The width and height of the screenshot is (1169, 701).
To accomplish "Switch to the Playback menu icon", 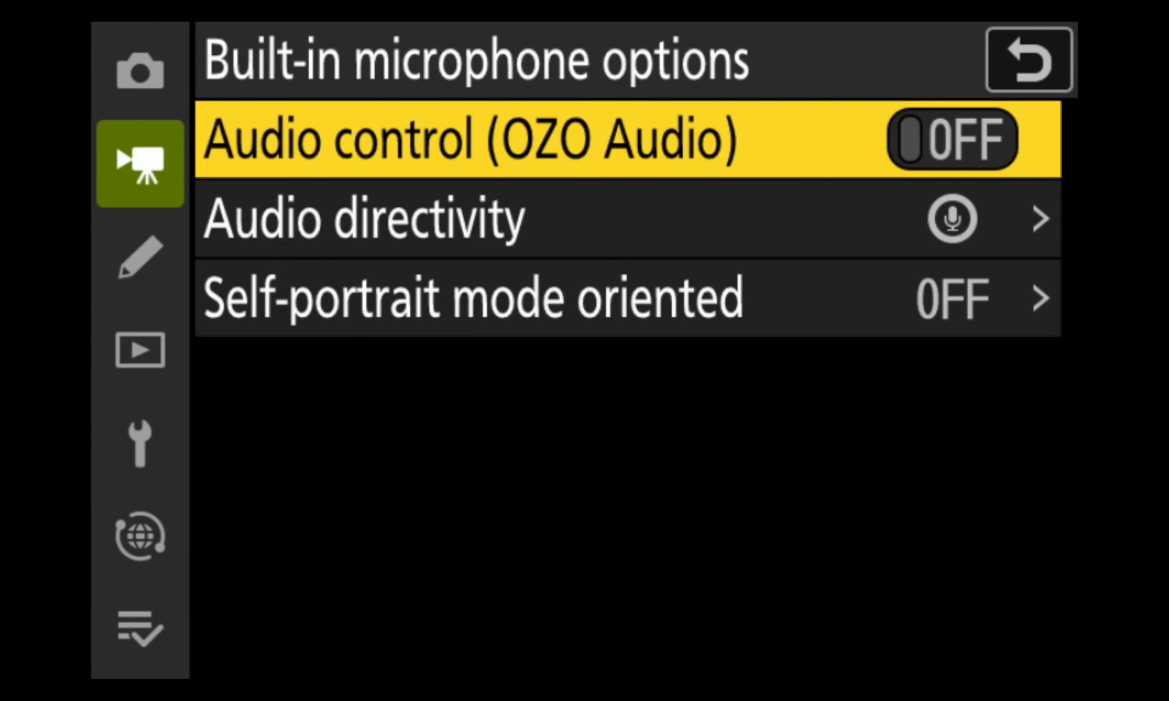I will [140, 350].
